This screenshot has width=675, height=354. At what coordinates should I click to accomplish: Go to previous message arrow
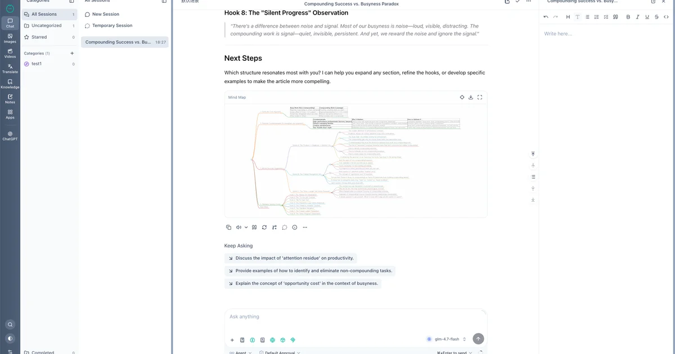533,165
